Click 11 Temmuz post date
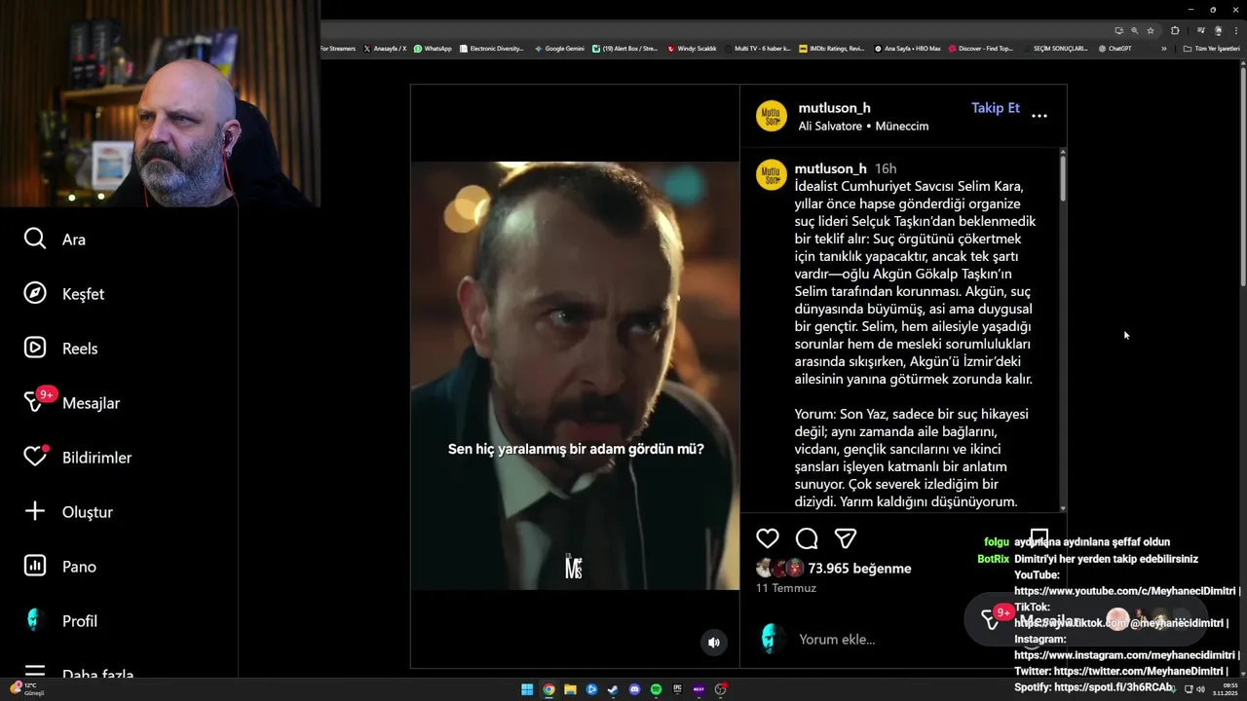Screen dimensions: 1247x701 pyautogui.click(x=786, y=588)
